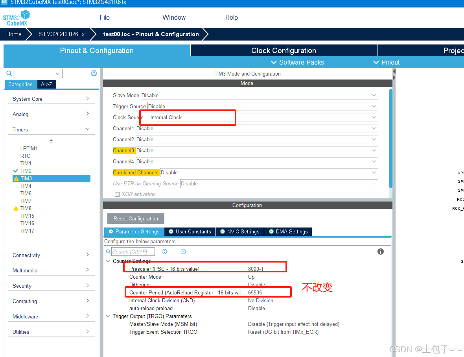Screen dimensions: 464x357
Task: Click the sort arrows above LPTIM1
Action: 51,141
